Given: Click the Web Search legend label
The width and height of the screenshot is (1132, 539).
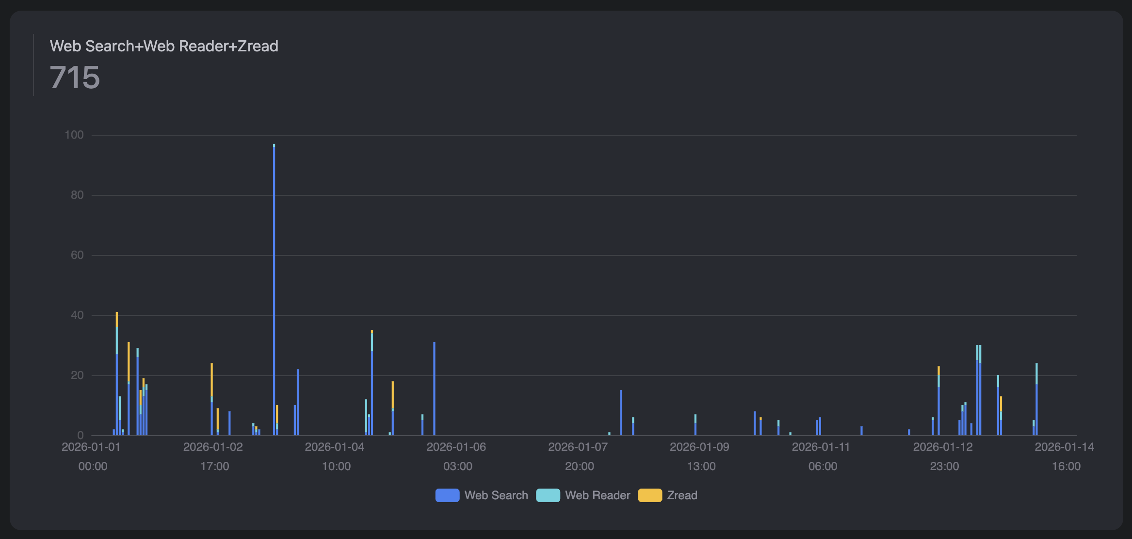Looking at the screenshot, I should tap(496, 495).
